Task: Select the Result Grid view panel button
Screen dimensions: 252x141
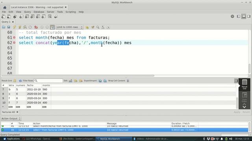Action: tap(245, 85)
